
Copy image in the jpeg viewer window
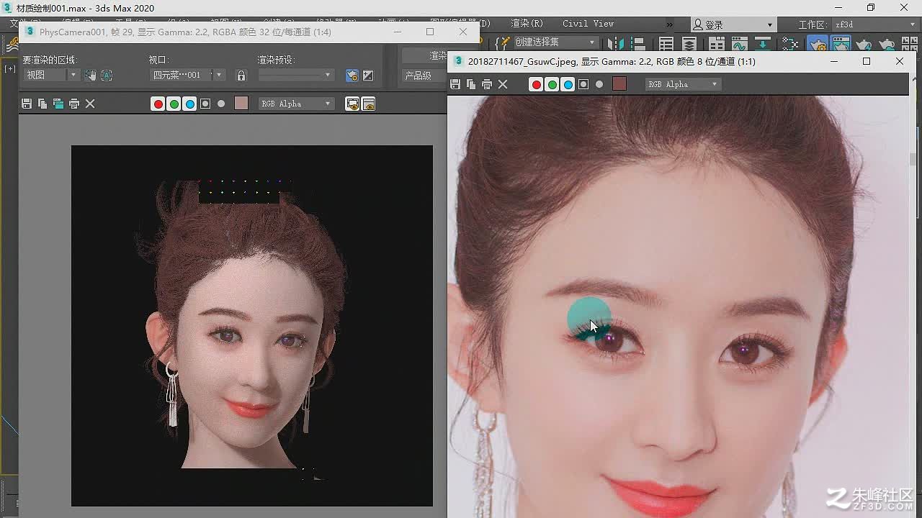click(471, 84)
